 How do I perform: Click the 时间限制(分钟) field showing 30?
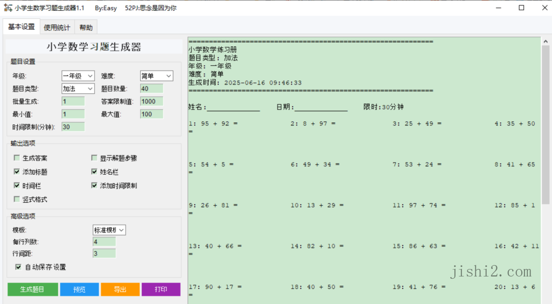(x=73, y=127)
